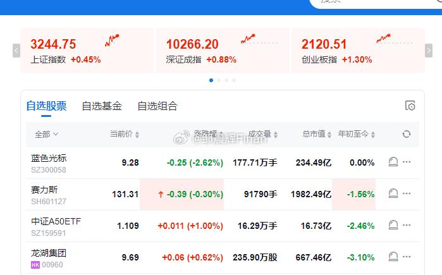Viewport: 442px width, 275px height.
Task: Open the watchlist settings icon
Action: 410,106
